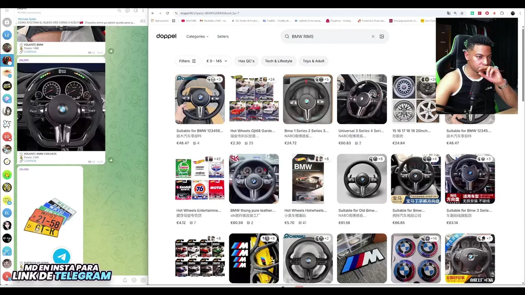Click the €66.65 price text
The image size is (525, 295).
pyautogui.click(x=398, y=223)
